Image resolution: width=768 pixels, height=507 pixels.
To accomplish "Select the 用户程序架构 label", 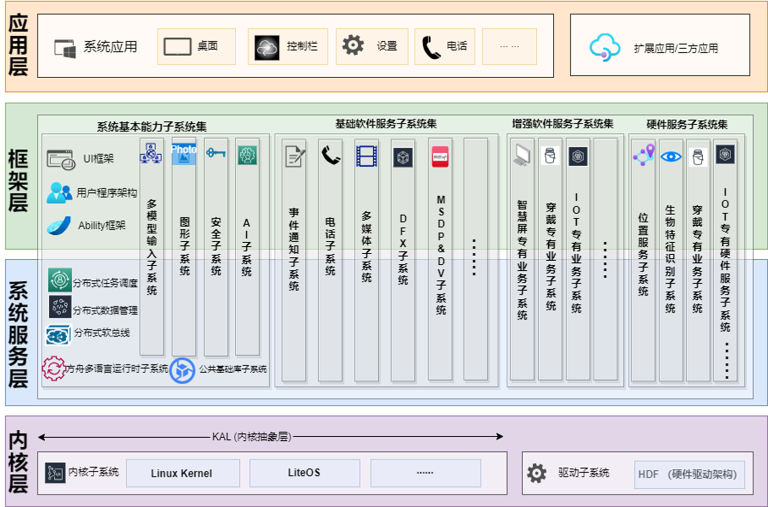I will pos(107,193).
